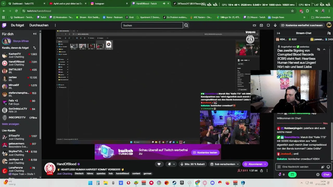
Task: Open 'Google News' bookmark
Action: coord(276,17)
